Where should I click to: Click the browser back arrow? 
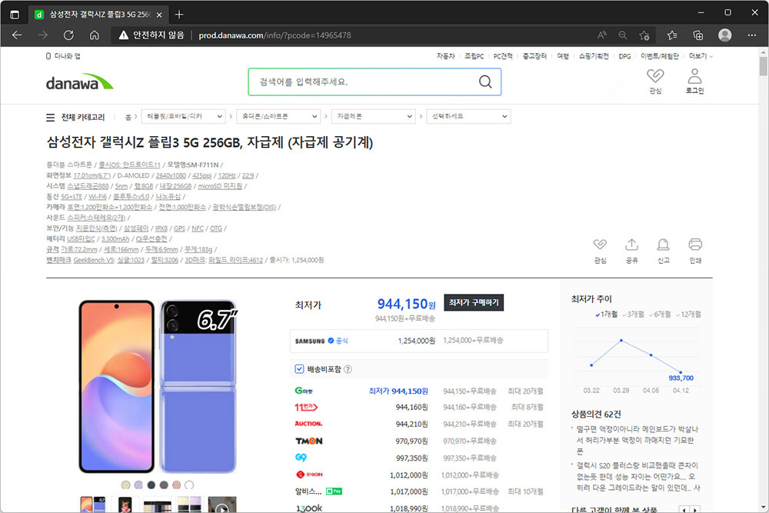(x=17, y=35)
